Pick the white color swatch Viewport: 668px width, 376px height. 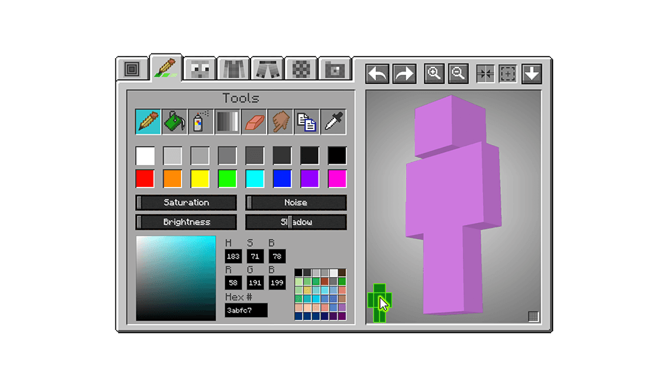coord(145,156)
